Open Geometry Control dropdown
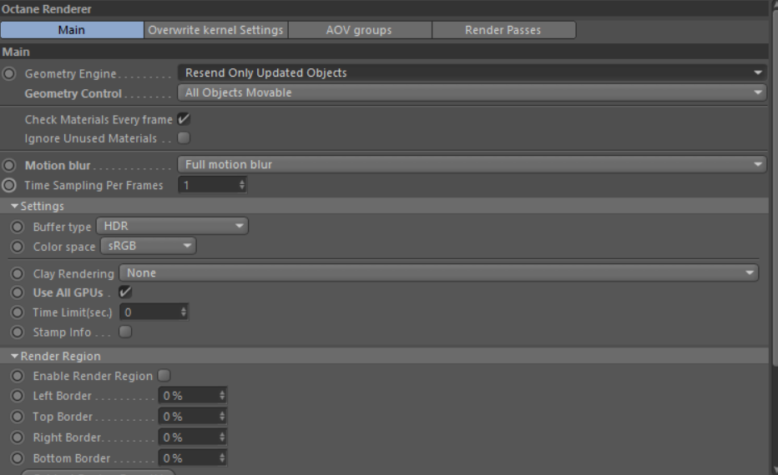The height and width of the screenshot is (475, 778). [472, 92]
